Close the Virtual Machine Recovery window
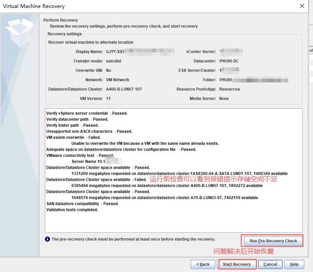The image size is (313, 272). click(x=302, y=6)
